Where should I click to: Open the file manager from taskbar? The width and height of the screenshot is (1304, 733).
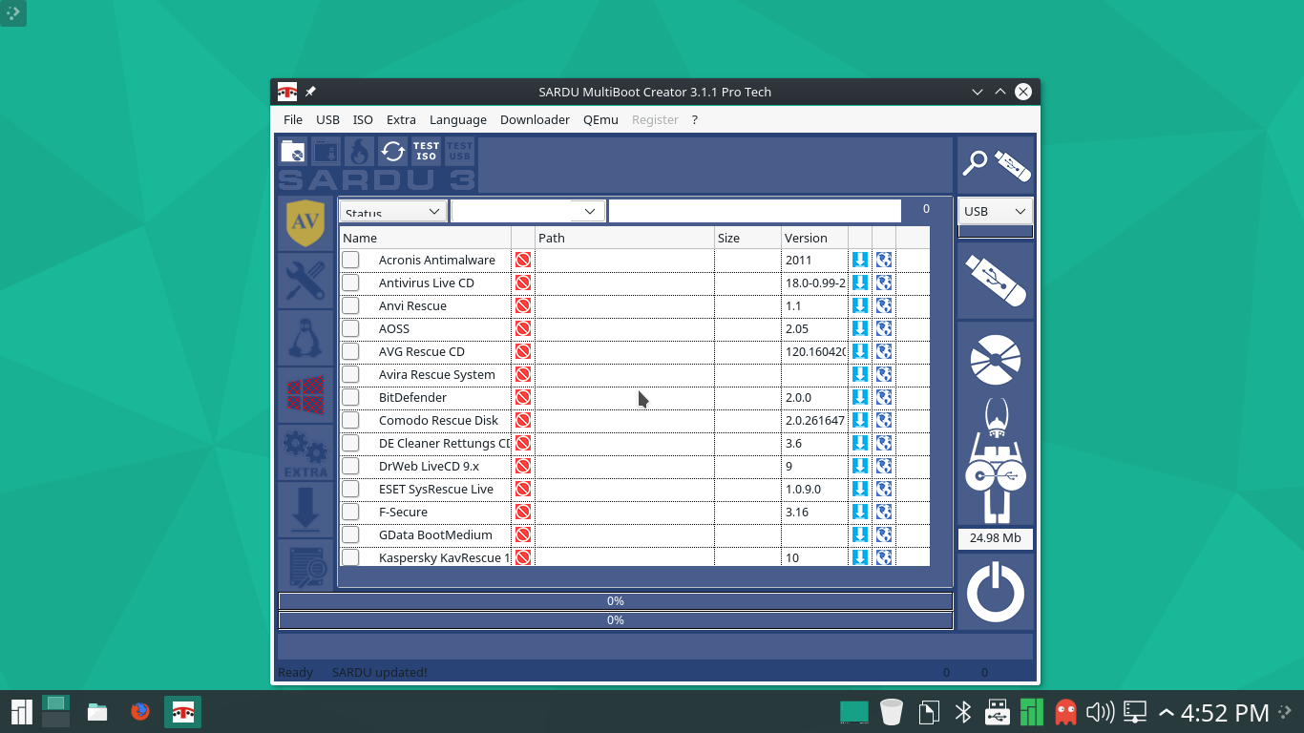click(x=97, y=711)
